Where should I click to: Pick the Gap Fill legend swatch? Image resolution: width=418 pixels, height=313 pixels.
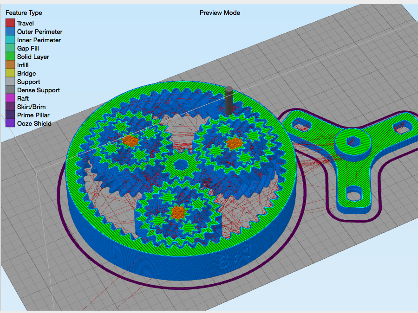10,48
